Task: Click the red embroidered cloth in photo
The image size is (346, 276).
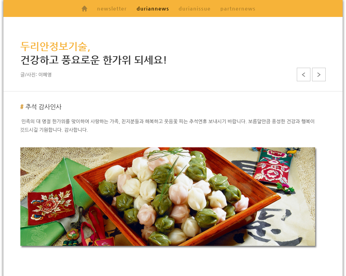Action: [51, 205]
